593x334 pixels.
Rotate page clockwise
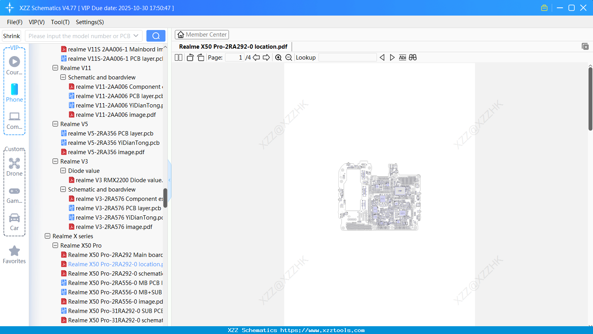(201, 57)
